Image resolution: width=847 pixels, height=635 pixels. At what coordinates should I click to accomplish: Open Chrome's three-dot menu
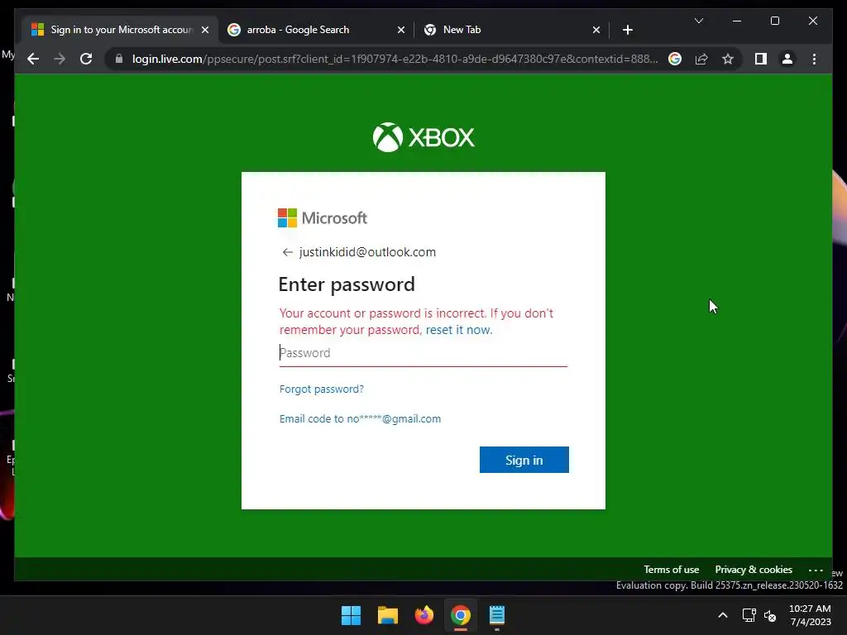coord(814,59)
